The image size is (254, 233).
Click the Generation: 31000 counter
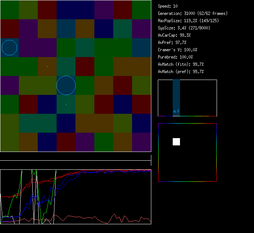point(193,13)
